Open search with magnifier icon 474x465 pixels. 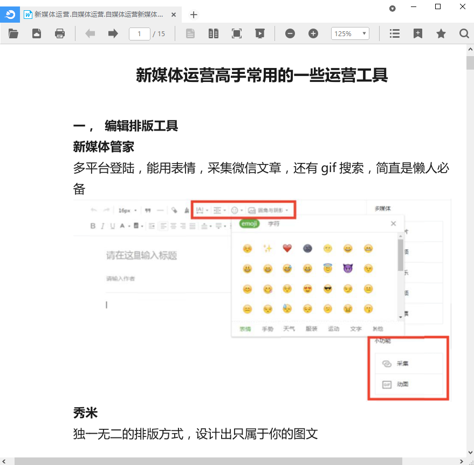(x=464, y=33)
